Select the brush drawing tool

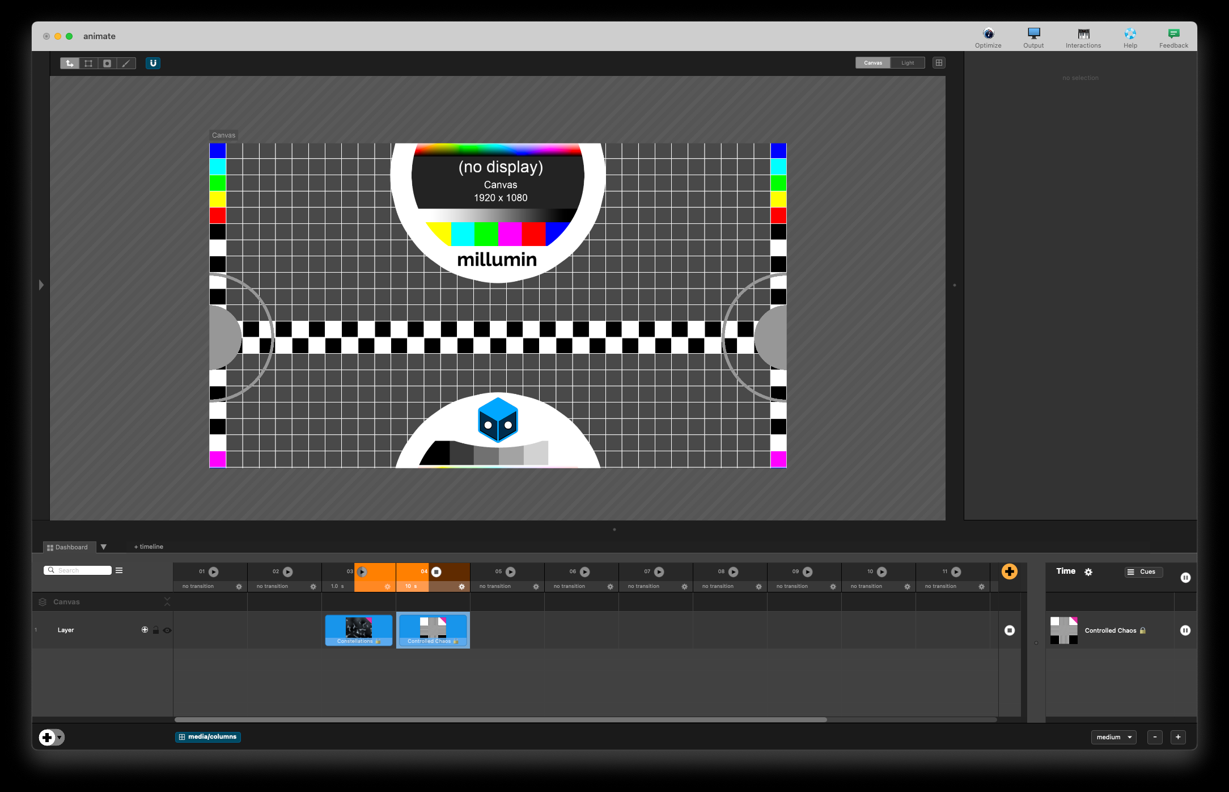pyautogui.click(x=126, y=63)
